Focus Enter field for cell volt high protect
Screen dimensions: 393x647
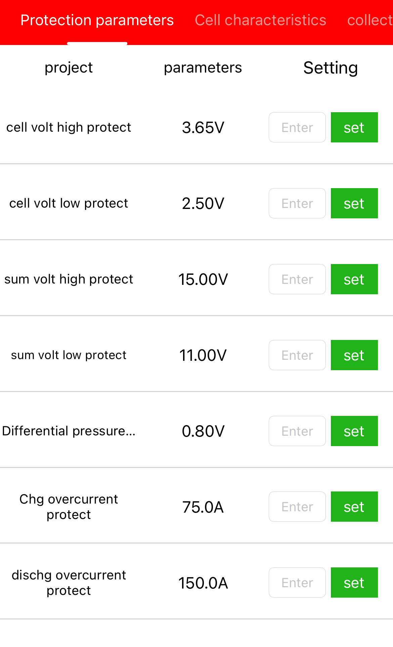coord(297,127)
